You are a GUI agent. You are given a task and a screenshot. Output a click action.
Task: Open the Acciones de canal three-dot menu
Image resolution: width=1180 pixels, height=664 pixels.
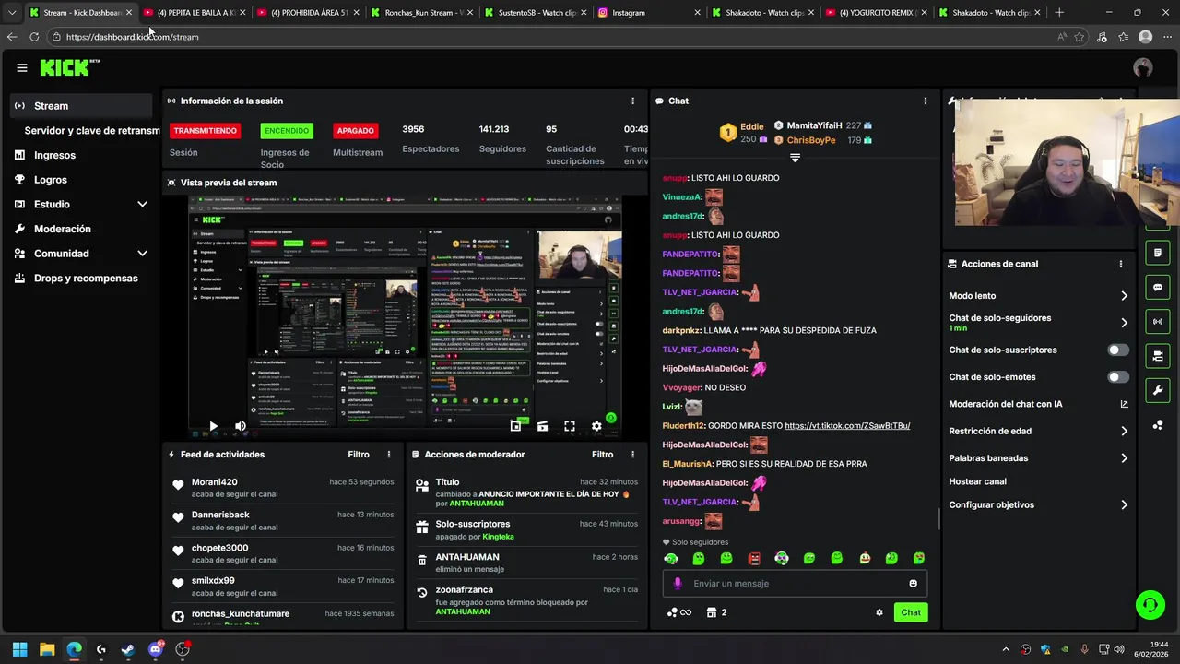click(1121, 264)
